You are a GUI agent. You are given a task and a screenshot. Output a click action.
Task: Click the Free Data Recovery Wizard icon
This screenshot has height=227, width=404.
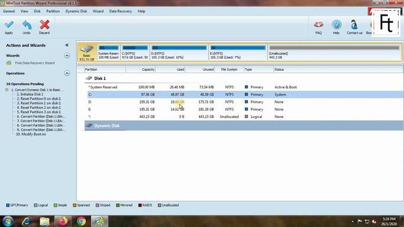coord(9,63)
